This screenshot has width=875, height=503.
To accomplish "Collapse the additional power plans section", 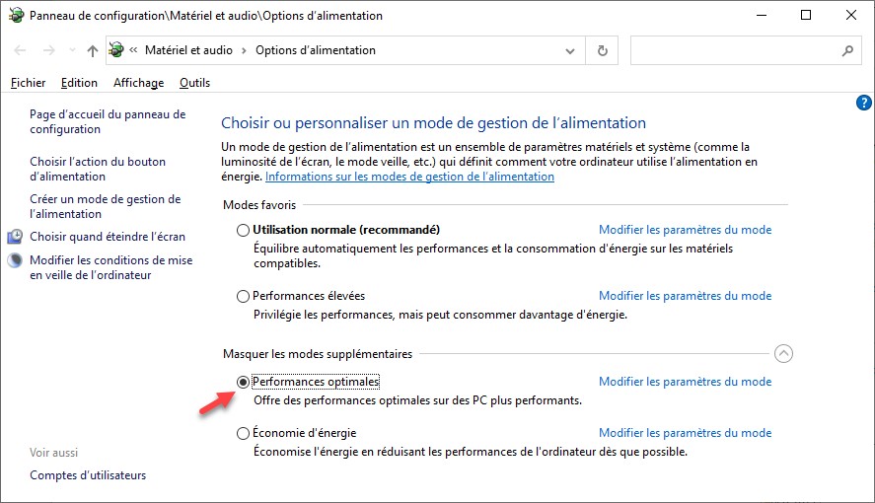I will tap(783, 353).
